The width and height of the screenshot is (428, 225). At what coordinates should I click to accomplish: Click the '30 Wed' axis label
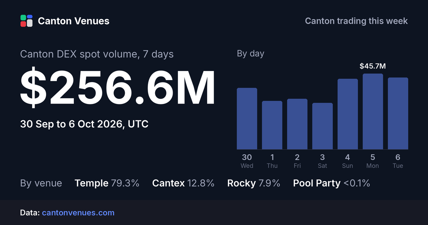247,161
